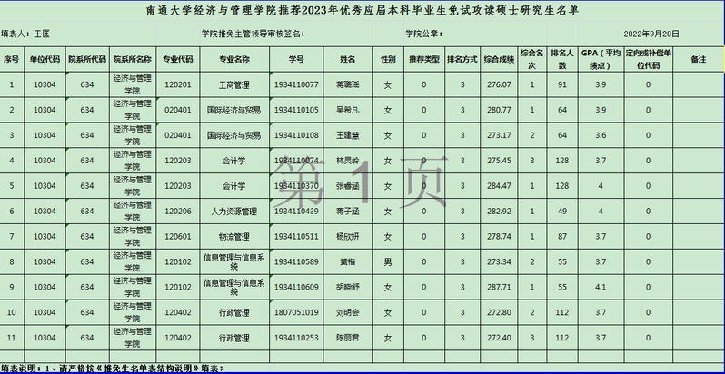The width and height of the screenshot is (725, 374).
Task: Click the 专业名称 column header
Action: (234, 59)
